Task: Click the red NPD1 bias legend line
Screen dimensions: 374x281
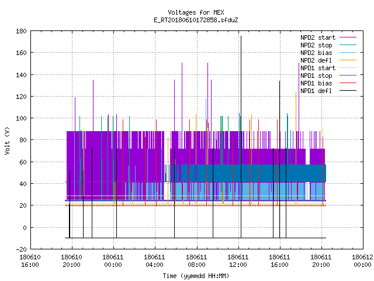Action: 348,83
